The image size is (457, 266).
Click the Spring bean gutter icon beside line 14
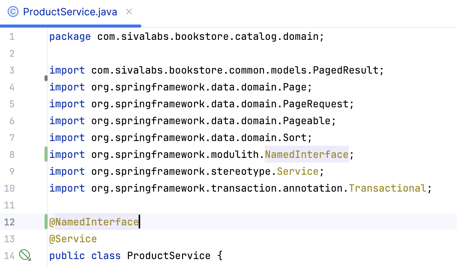(x=24, y=254)
